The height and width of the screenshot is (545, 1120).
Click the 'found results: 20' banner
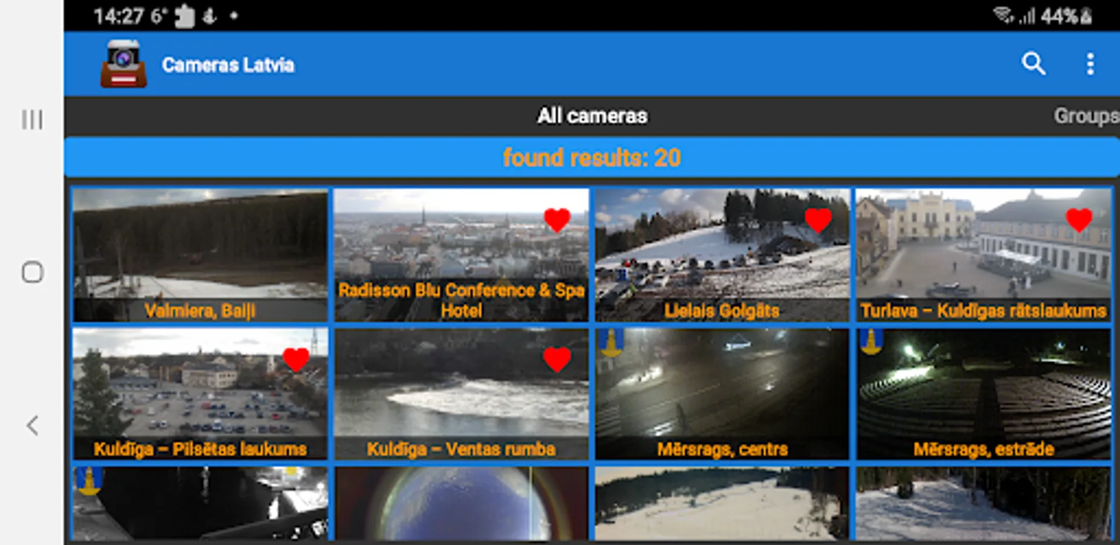coord(592,157)
